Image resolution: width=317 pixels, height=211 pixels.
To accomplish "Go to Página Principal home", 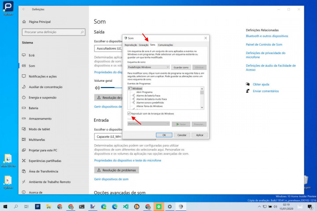I will [x=40, y=21].
